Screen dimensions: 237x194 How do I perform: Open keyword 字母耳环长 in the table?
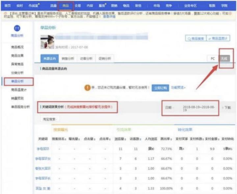pos(43,179)
